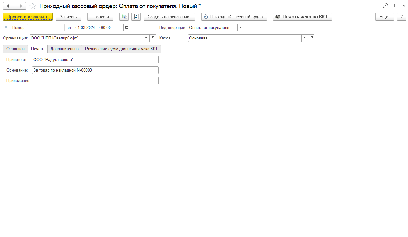
Task: Print Приходный кассовый ордер form
Action: 234,17
